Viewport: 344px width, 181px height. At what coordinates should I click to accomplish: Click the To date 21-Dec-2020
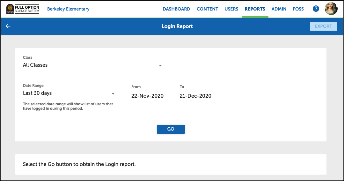195,96
